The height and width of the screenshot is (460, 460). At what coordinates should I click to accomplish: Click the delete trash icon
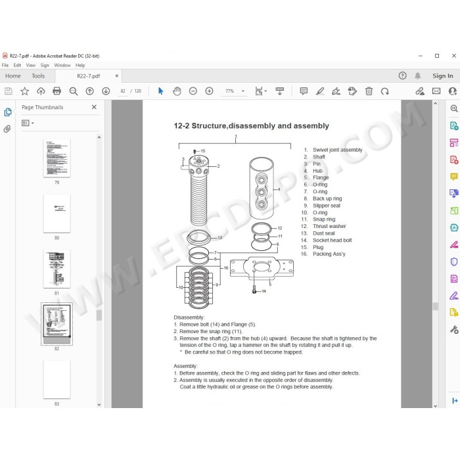click(x=369, y=91)
